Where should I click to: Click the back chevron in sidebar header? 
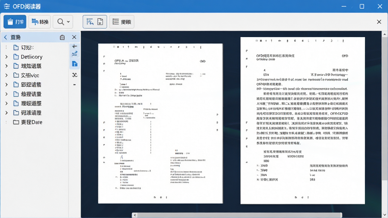coord(5,37)
